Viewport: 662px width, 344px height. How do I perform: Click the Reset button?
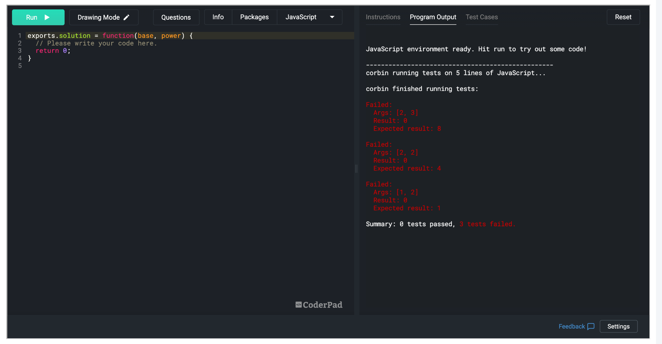623,17
